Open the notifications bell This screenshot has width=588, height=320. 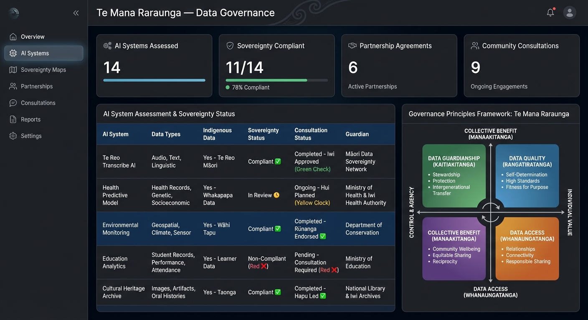click(x=550, y=12)
